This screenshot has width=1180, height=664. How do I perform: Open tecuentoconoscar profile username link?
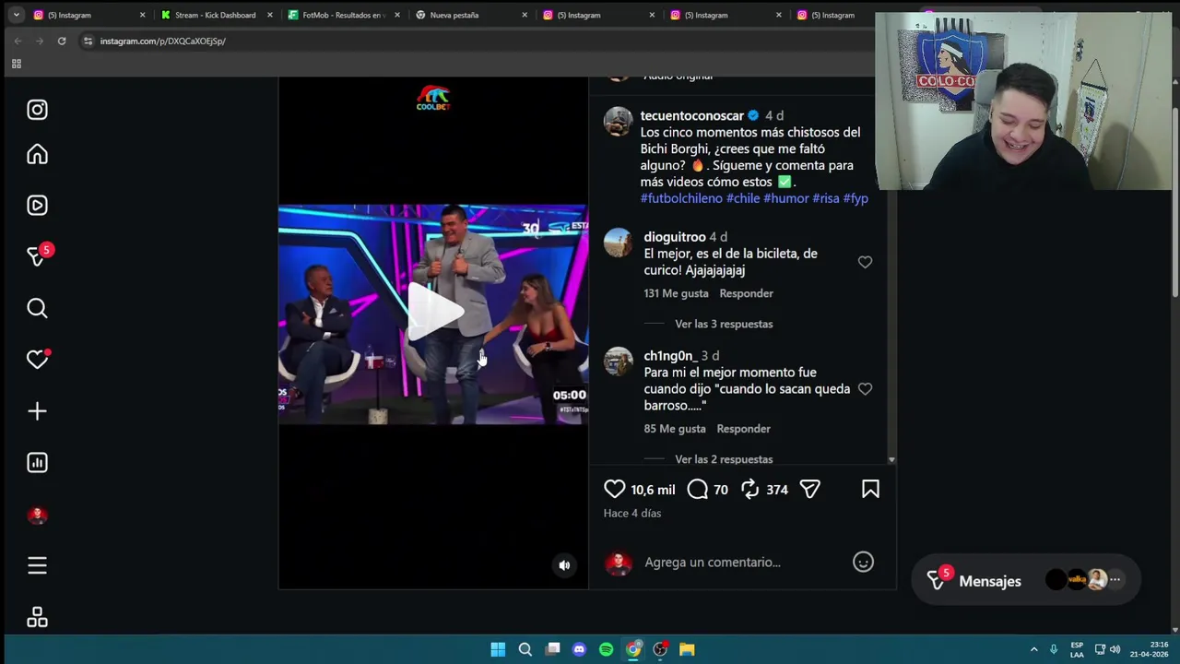click(x=691, y=115)
